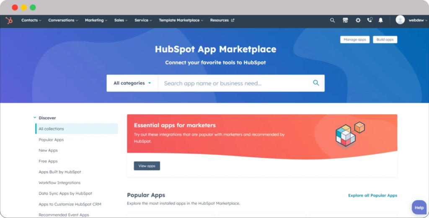Screen dimensions: 429x218
Task: Select Popular Apps in sidebar
Action: 51,140
